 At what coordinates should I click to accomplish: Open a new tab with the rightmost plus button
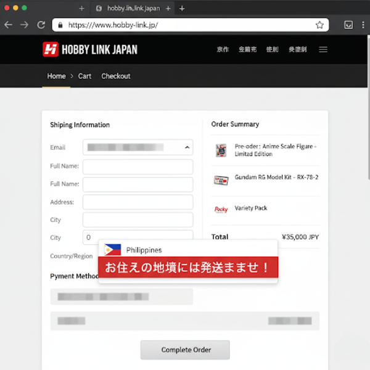(182, 9)
